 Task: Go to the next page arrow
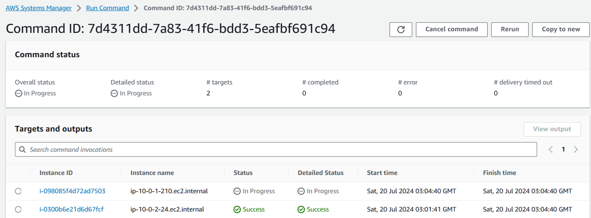point(576,149)
